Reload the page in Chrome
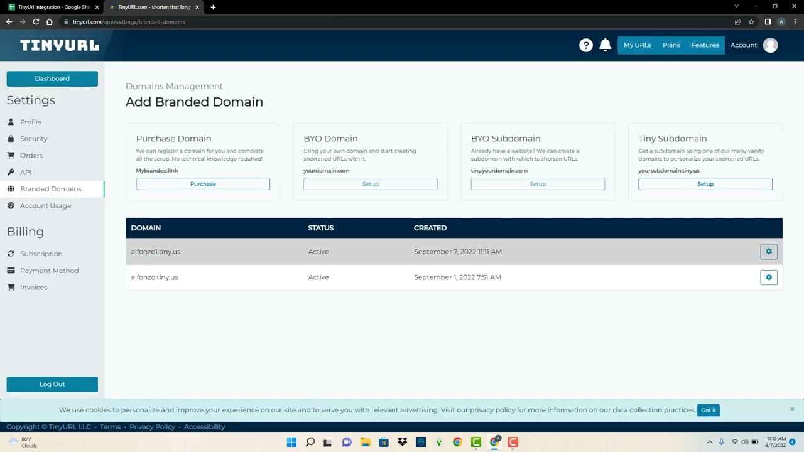 pos(36,22)
